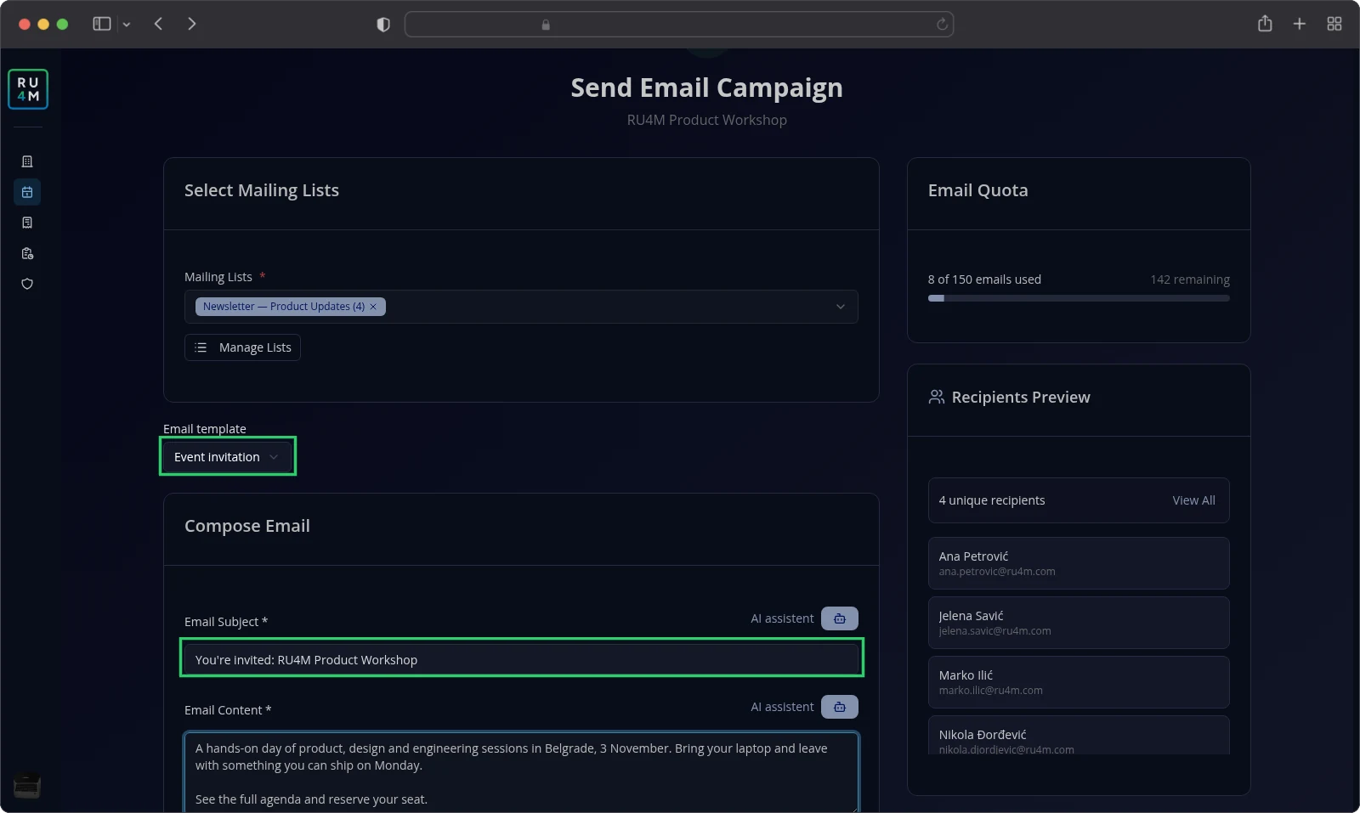Expand the Mailing Lists dropdown chevron

[841, 307]
